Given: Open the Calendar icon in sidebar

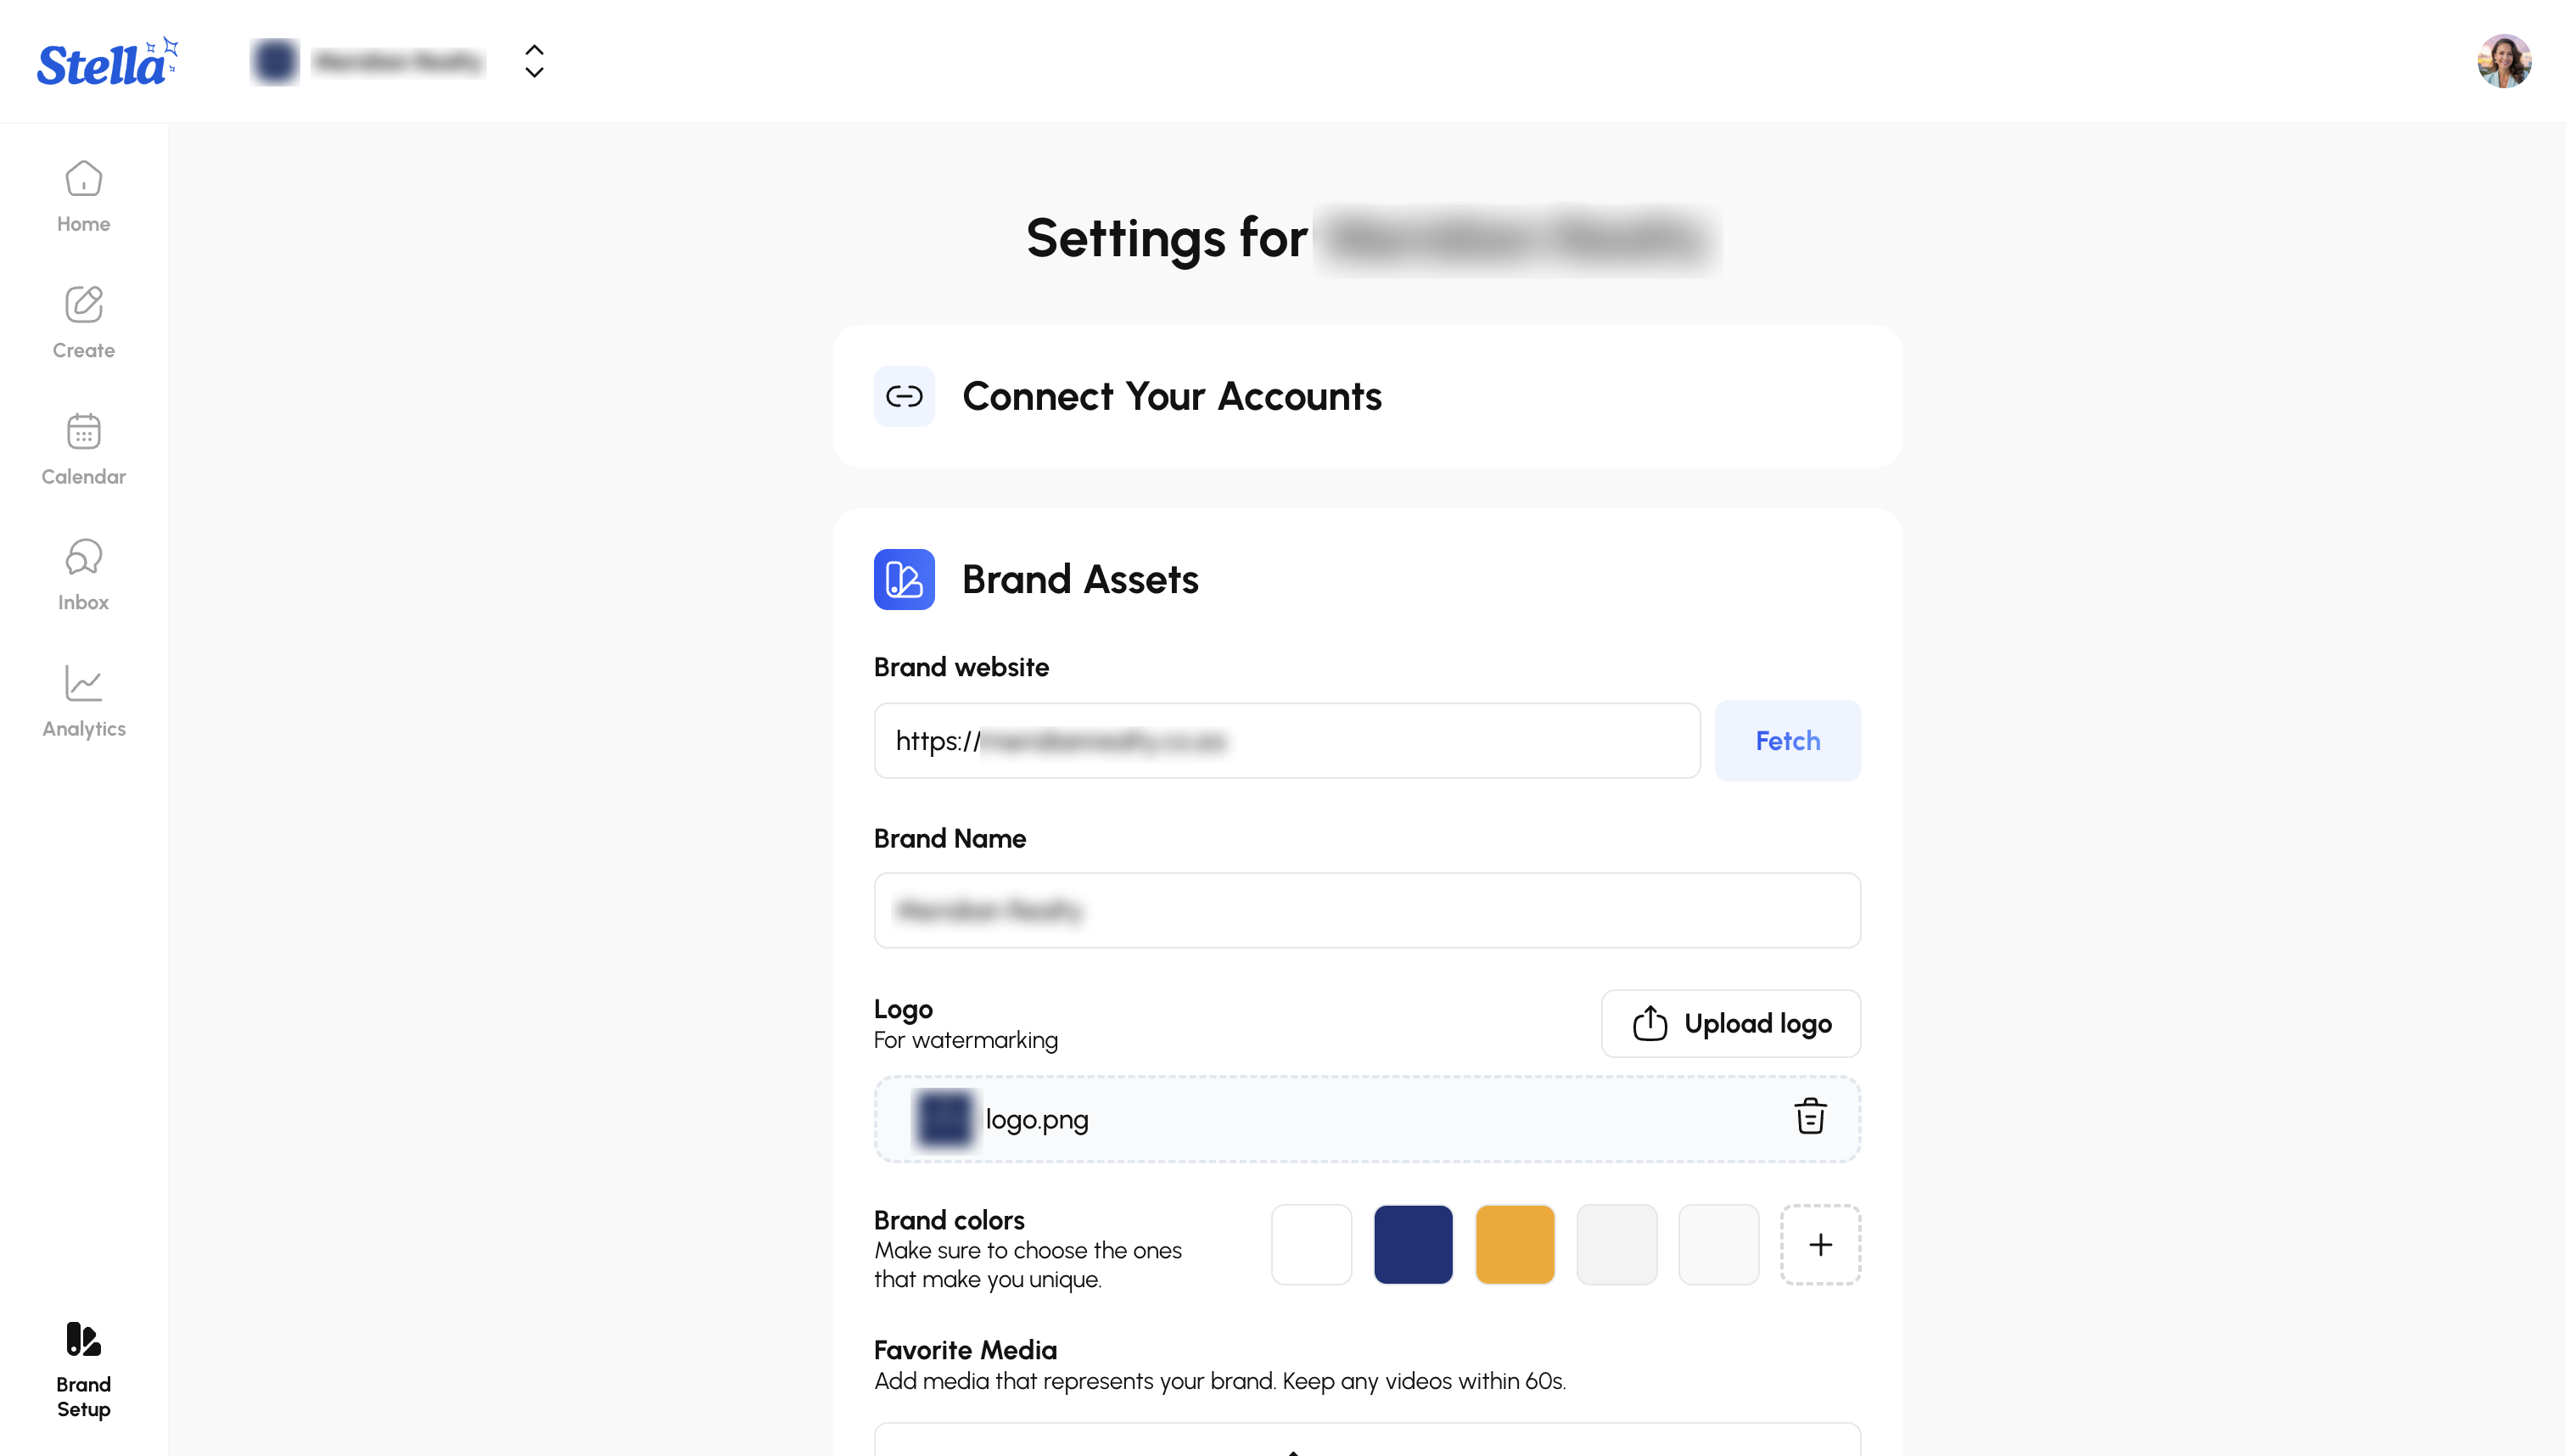Looking at the screenshot, I should tap(84, 431).
